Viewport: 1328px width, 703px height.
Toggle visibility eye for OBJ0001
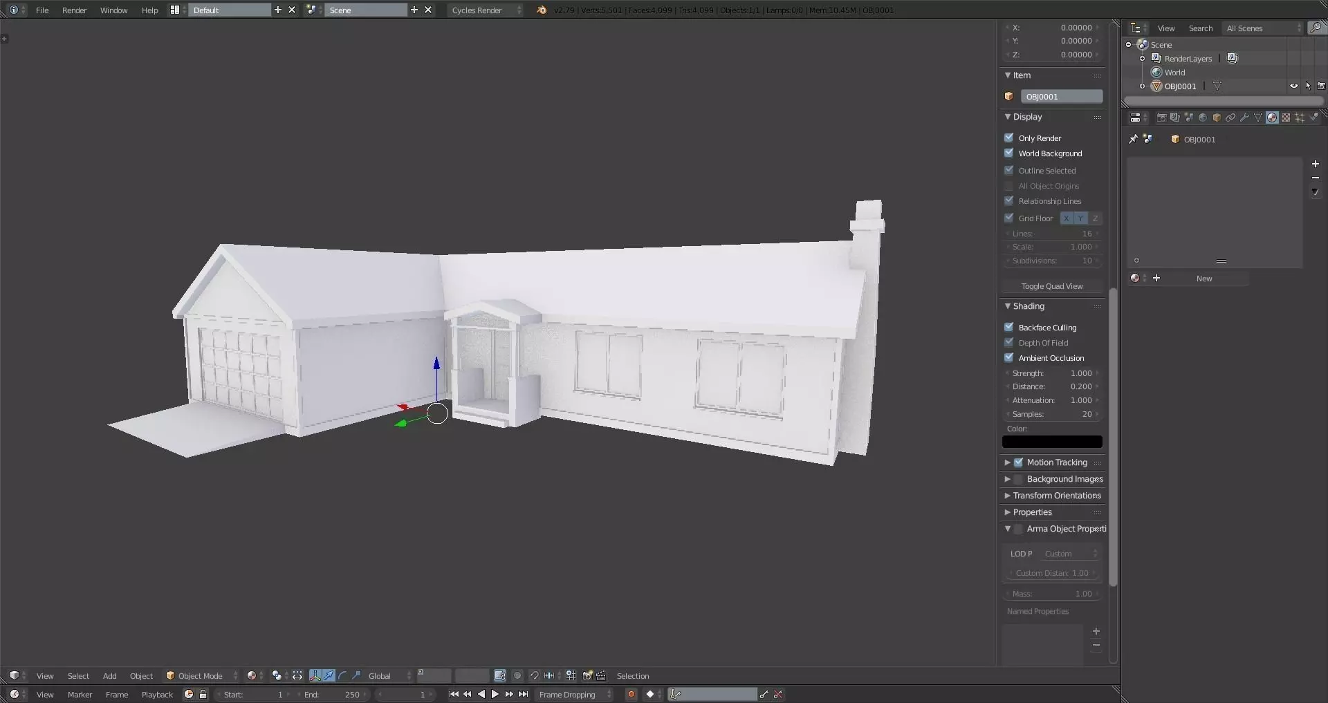[1293, 86]
